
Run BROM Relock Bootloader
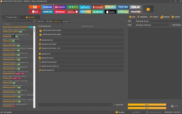[x=81, y=34]
